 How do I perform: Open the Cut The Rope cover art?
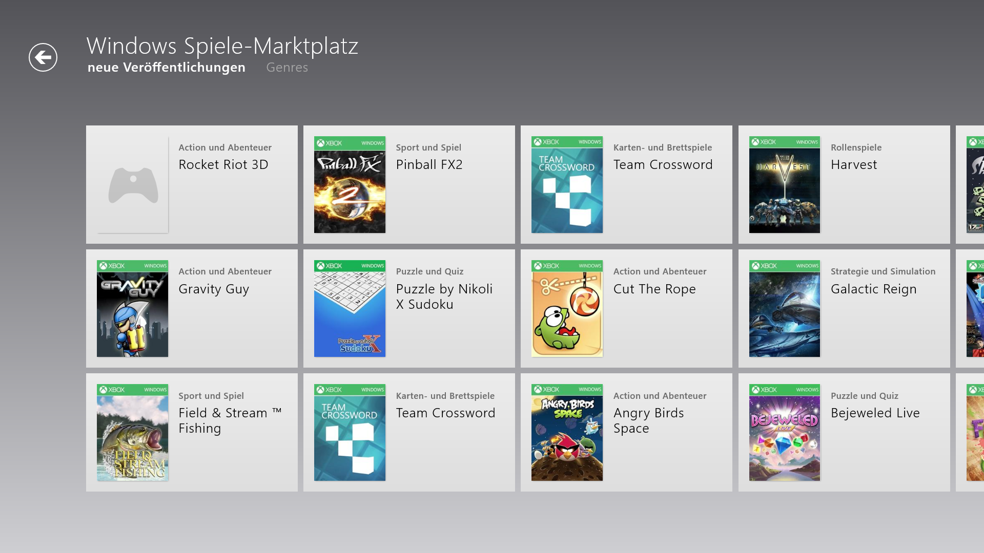click(x=567, y=309)
